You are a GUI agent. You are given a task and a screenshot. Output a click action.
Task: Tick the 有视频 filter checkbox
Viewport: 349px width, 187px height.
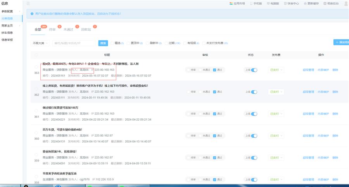coord(185,43)
